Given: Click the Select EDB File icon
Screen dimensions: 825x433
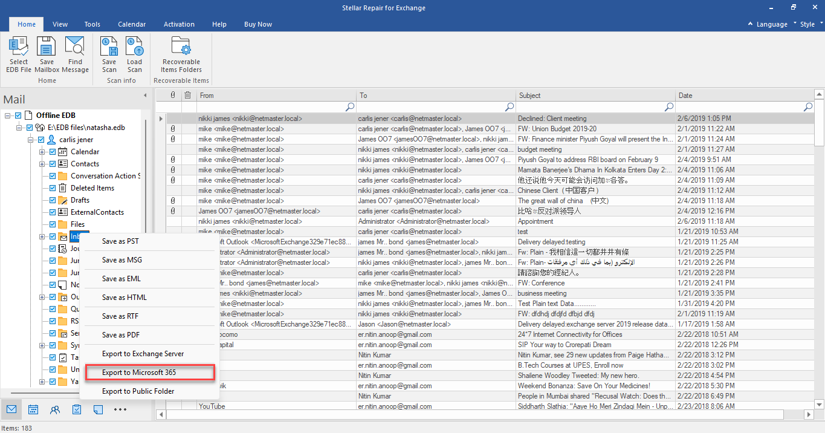Looking at the screenshot, I should (18, 47).
